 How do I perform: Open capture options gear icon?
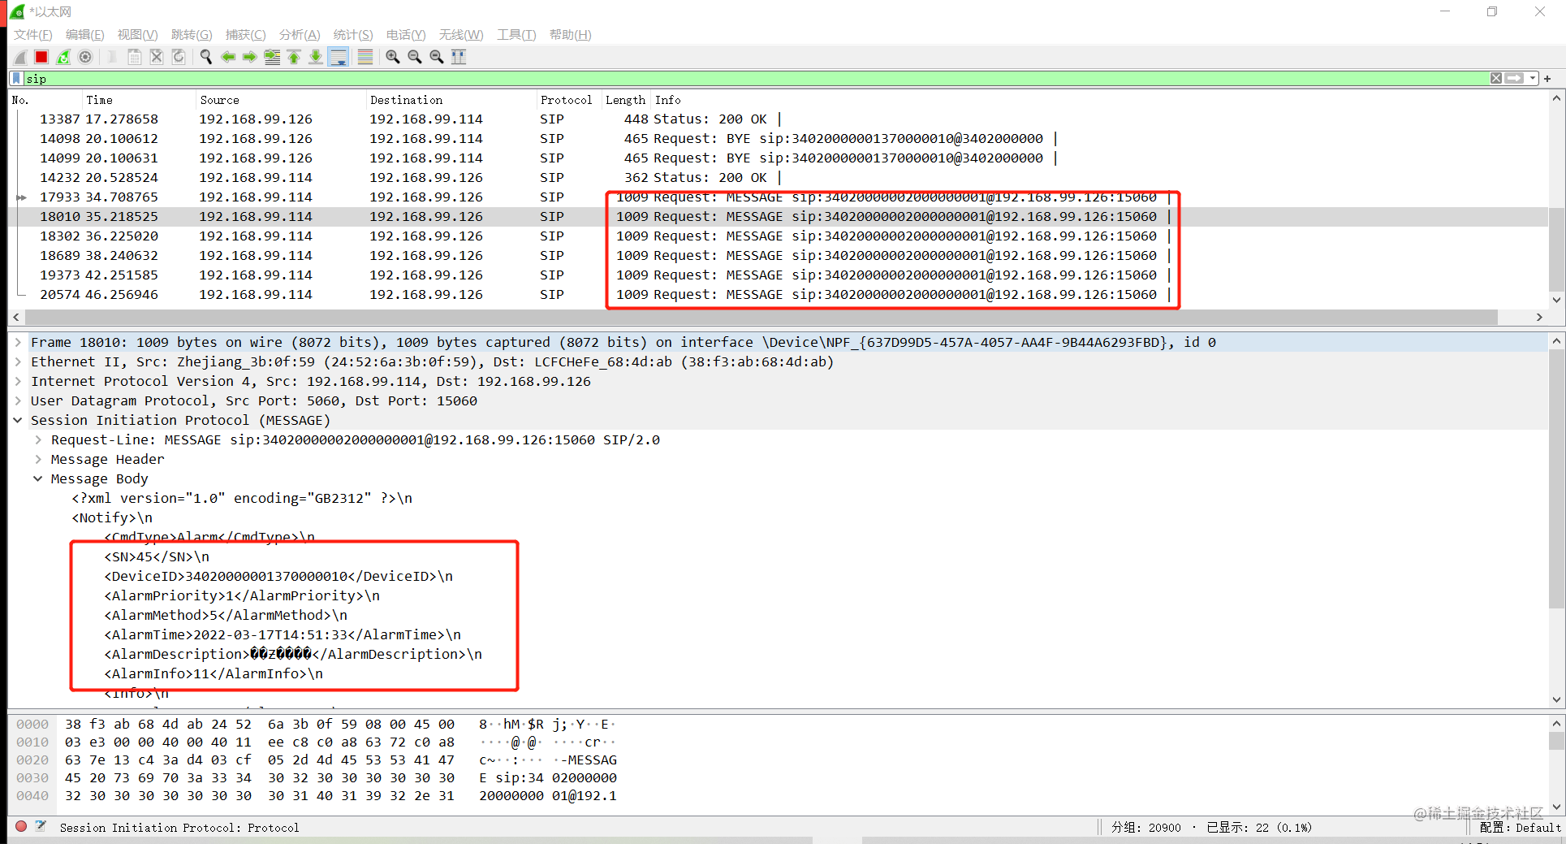pyautogui.click(x=85, y=57)
